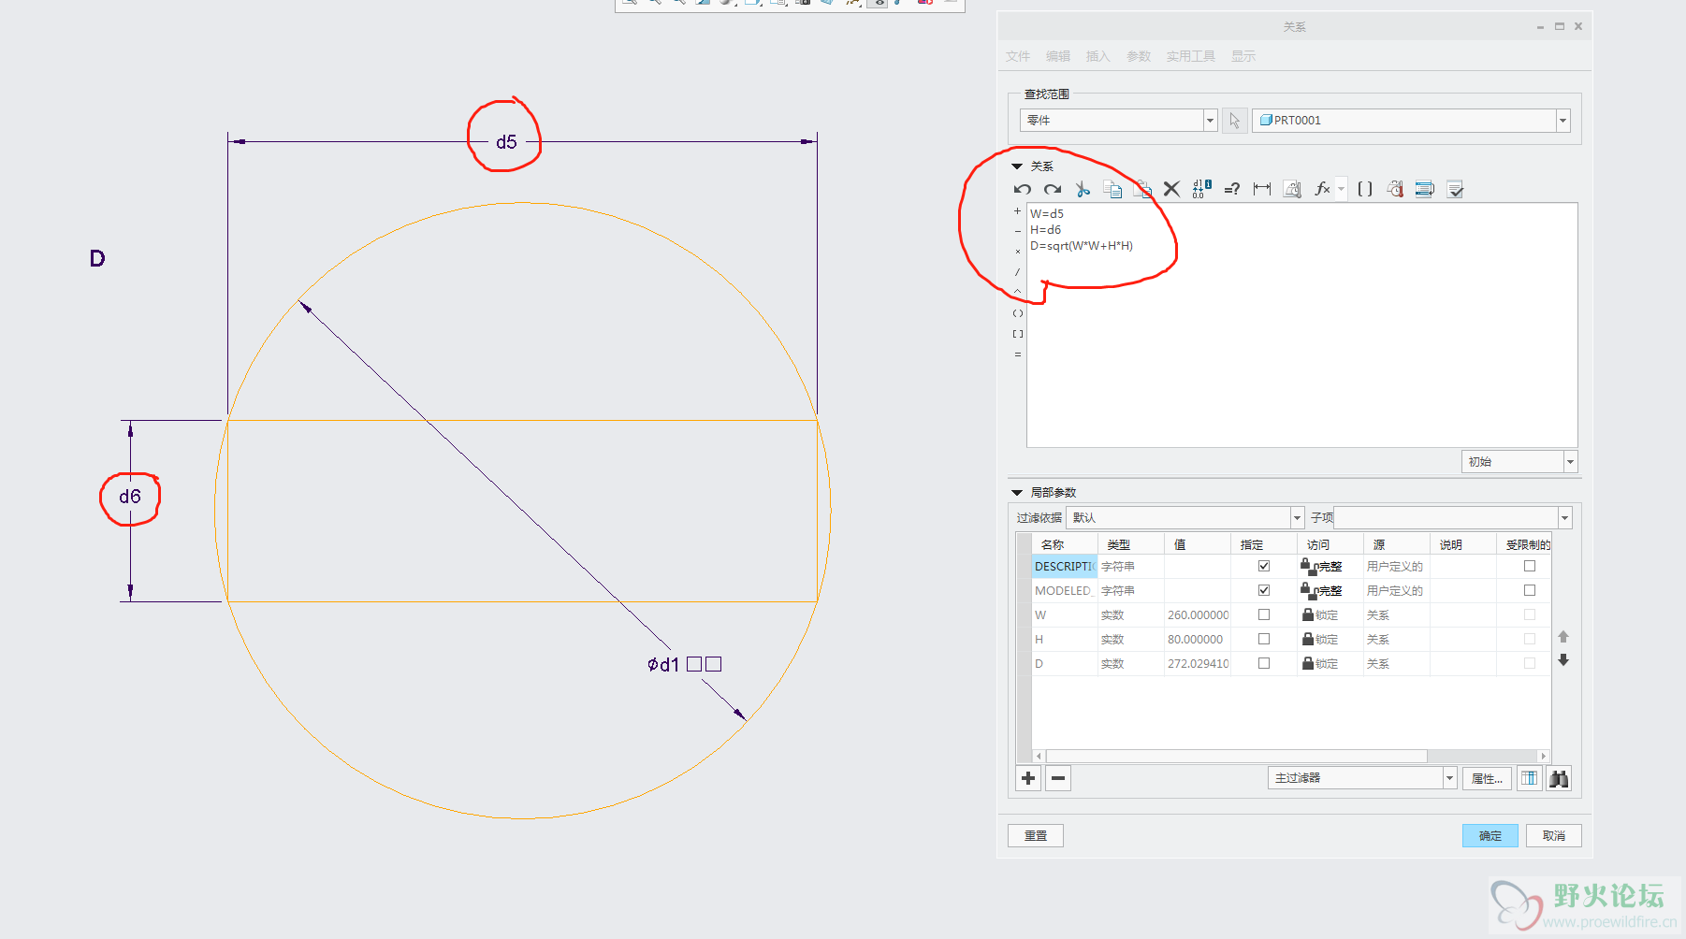
Task: Insert a function with the fx icon
Action: [1322, 189]
